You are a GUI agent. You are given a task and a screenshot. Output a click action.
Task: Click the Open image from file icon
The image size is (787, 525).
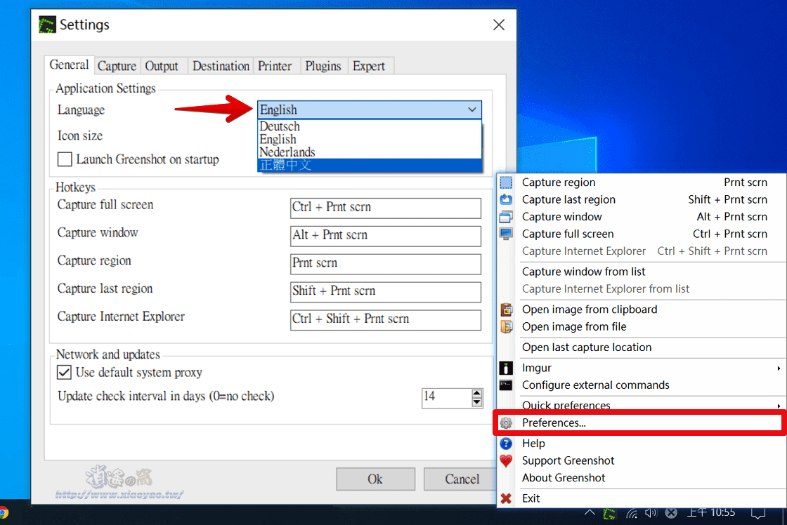coord(506,326)
